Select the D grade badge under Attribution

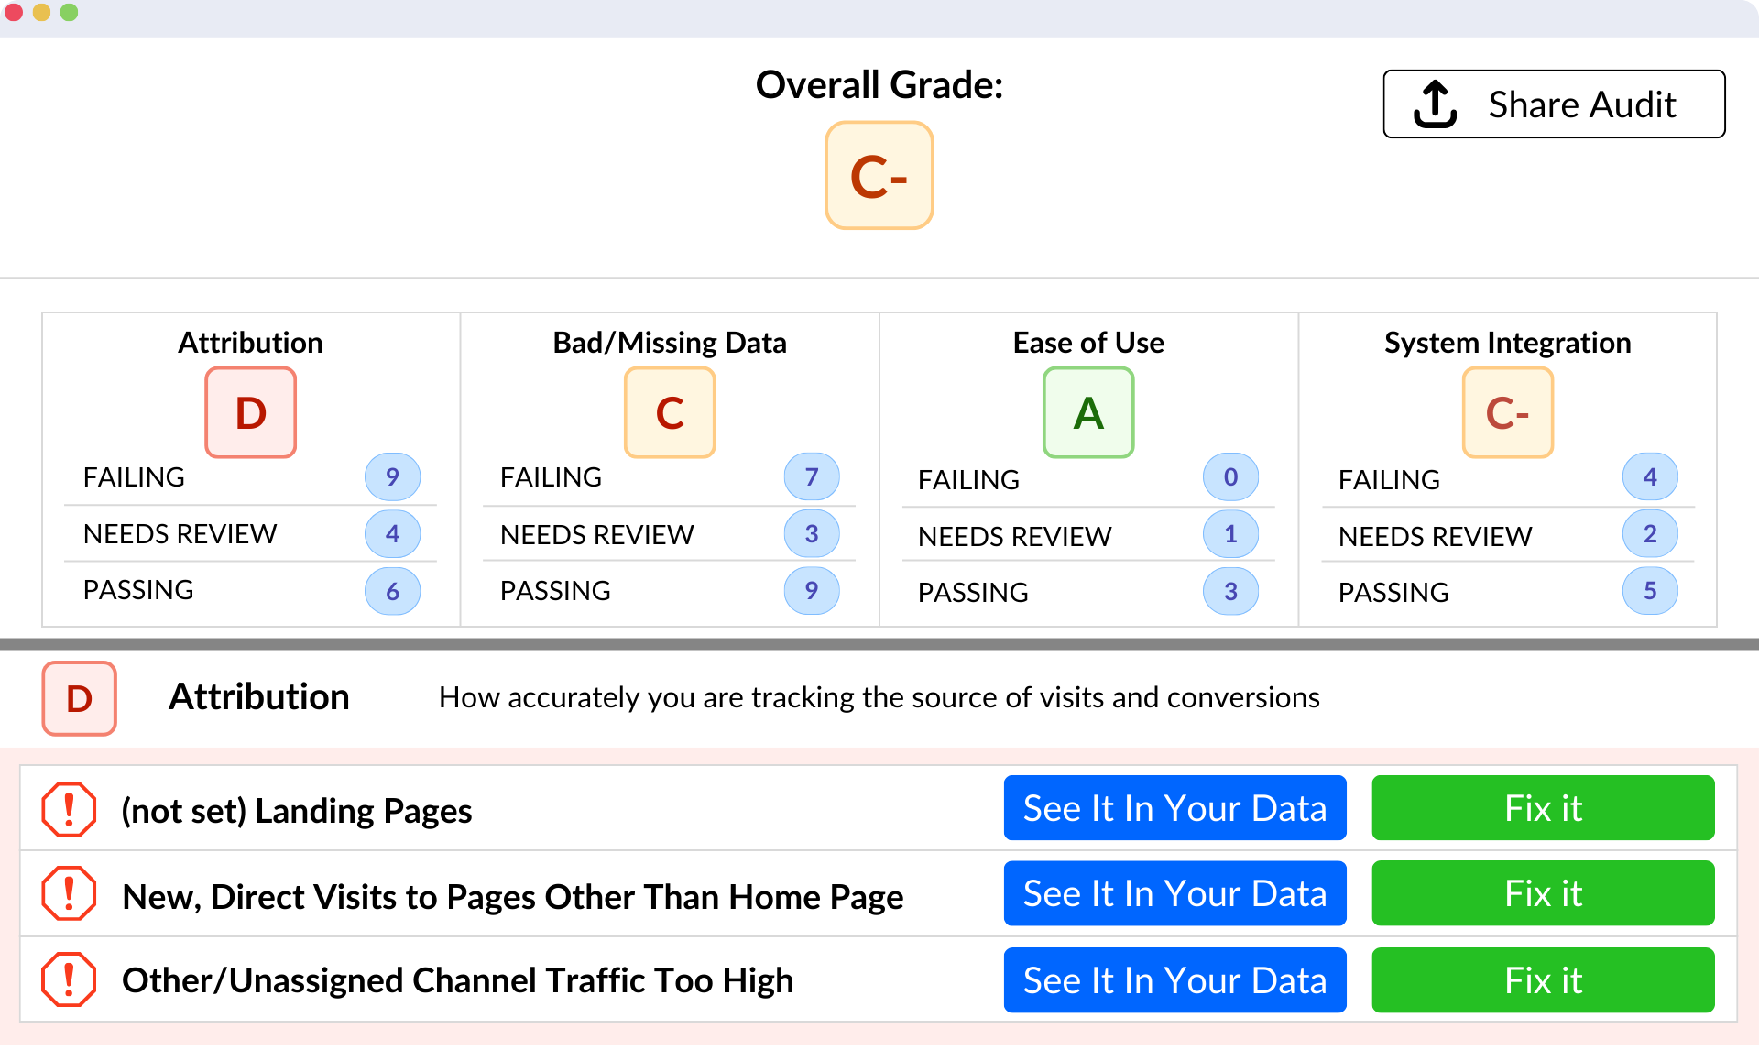[x=250, y=412]
